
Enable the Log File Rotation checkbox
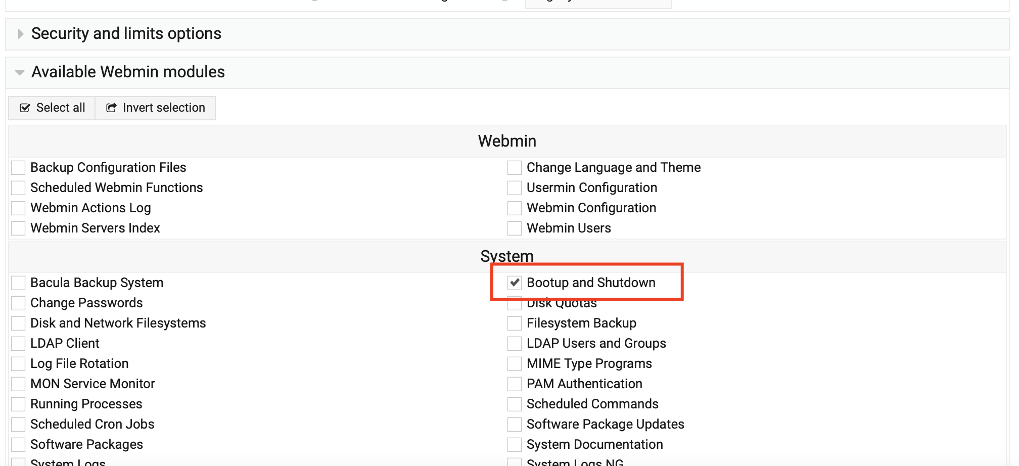pyautogui.click(x=18, y=363)
